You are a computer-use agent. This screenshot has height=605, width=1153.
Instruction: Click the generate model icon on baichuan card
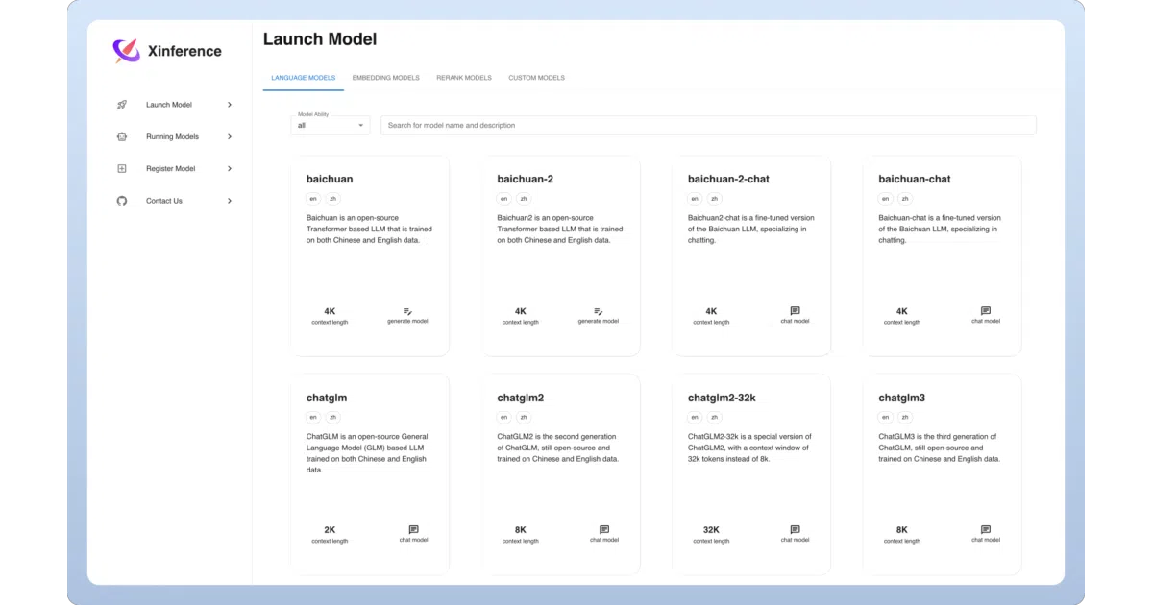[x=407, y=311]
